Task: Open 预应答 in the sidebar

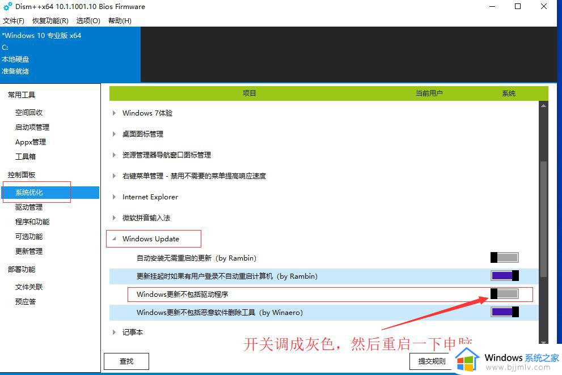Action: coord(26,301)
